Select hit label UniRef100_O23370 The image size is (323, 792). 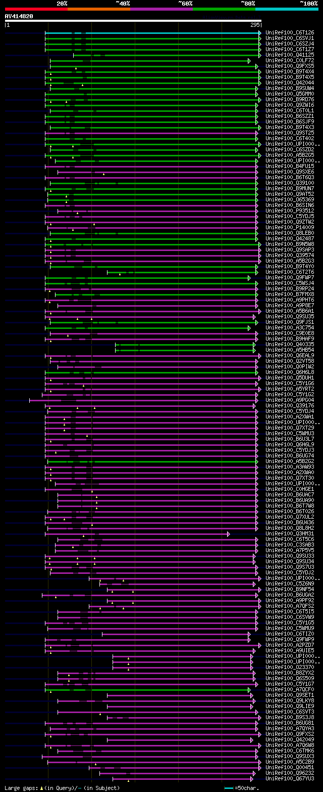[x=290, y=667]
